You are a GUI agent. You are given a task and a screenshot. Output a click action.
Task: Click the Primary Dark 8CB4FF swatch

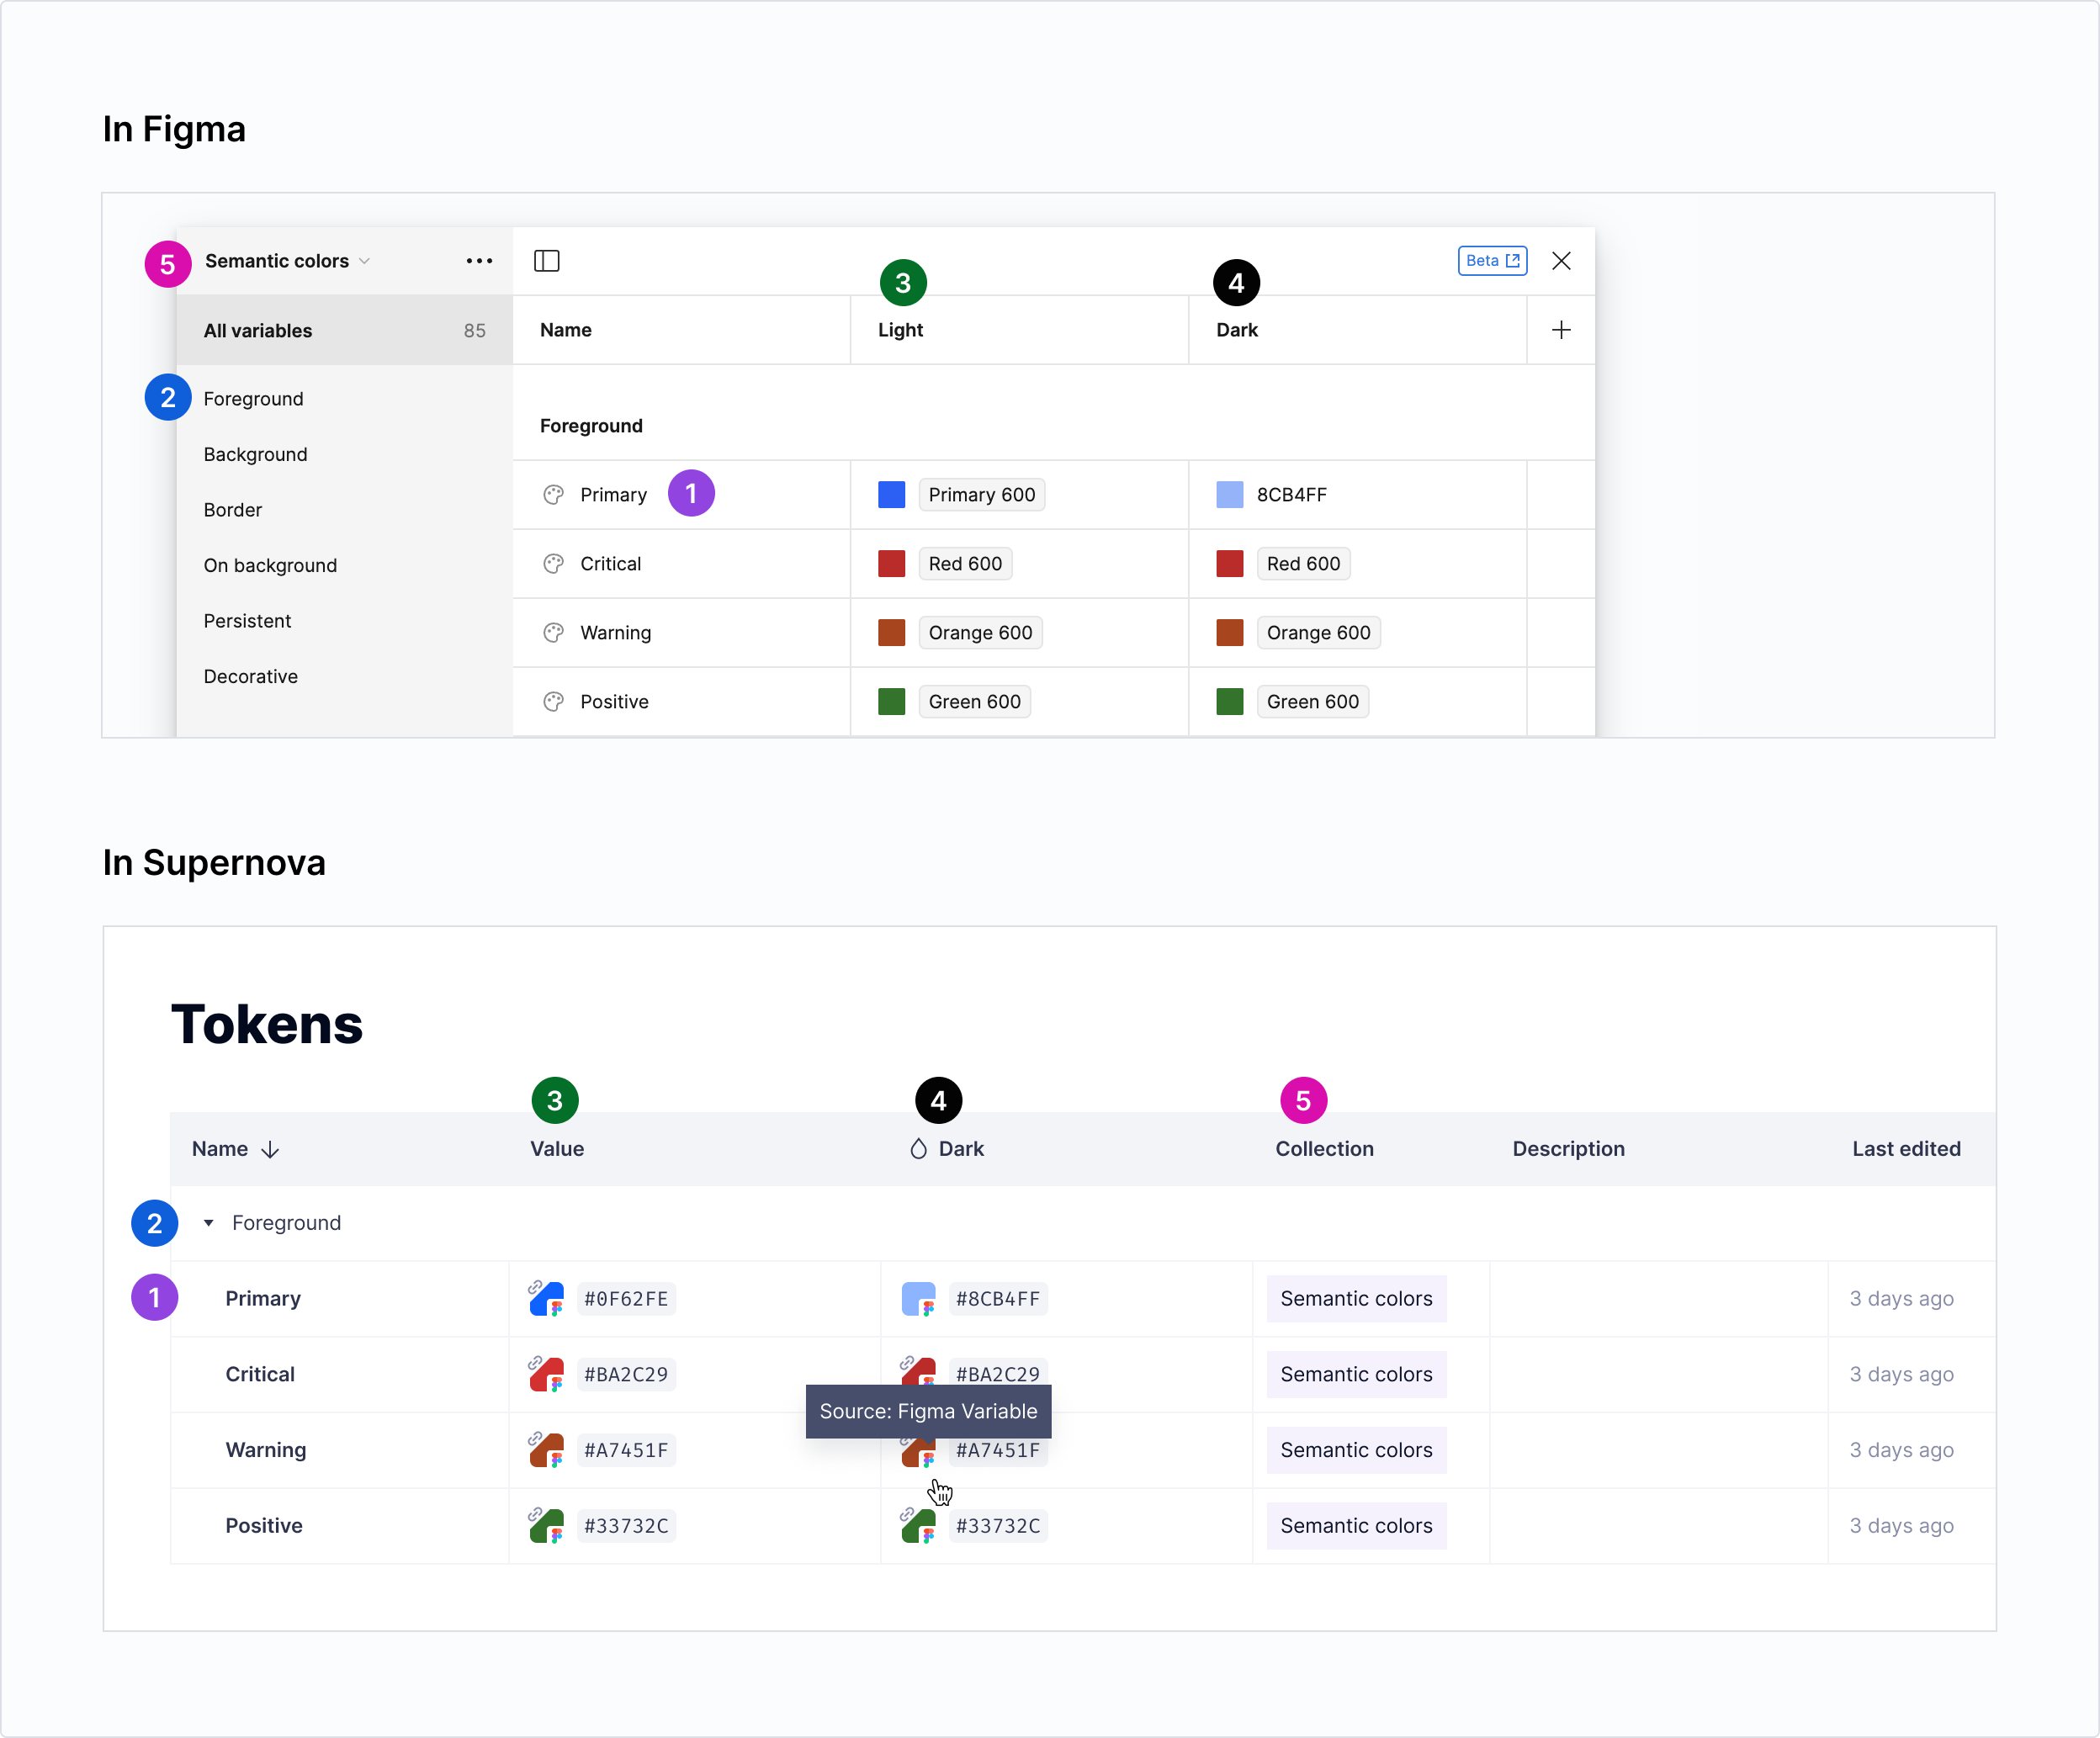1229,495
